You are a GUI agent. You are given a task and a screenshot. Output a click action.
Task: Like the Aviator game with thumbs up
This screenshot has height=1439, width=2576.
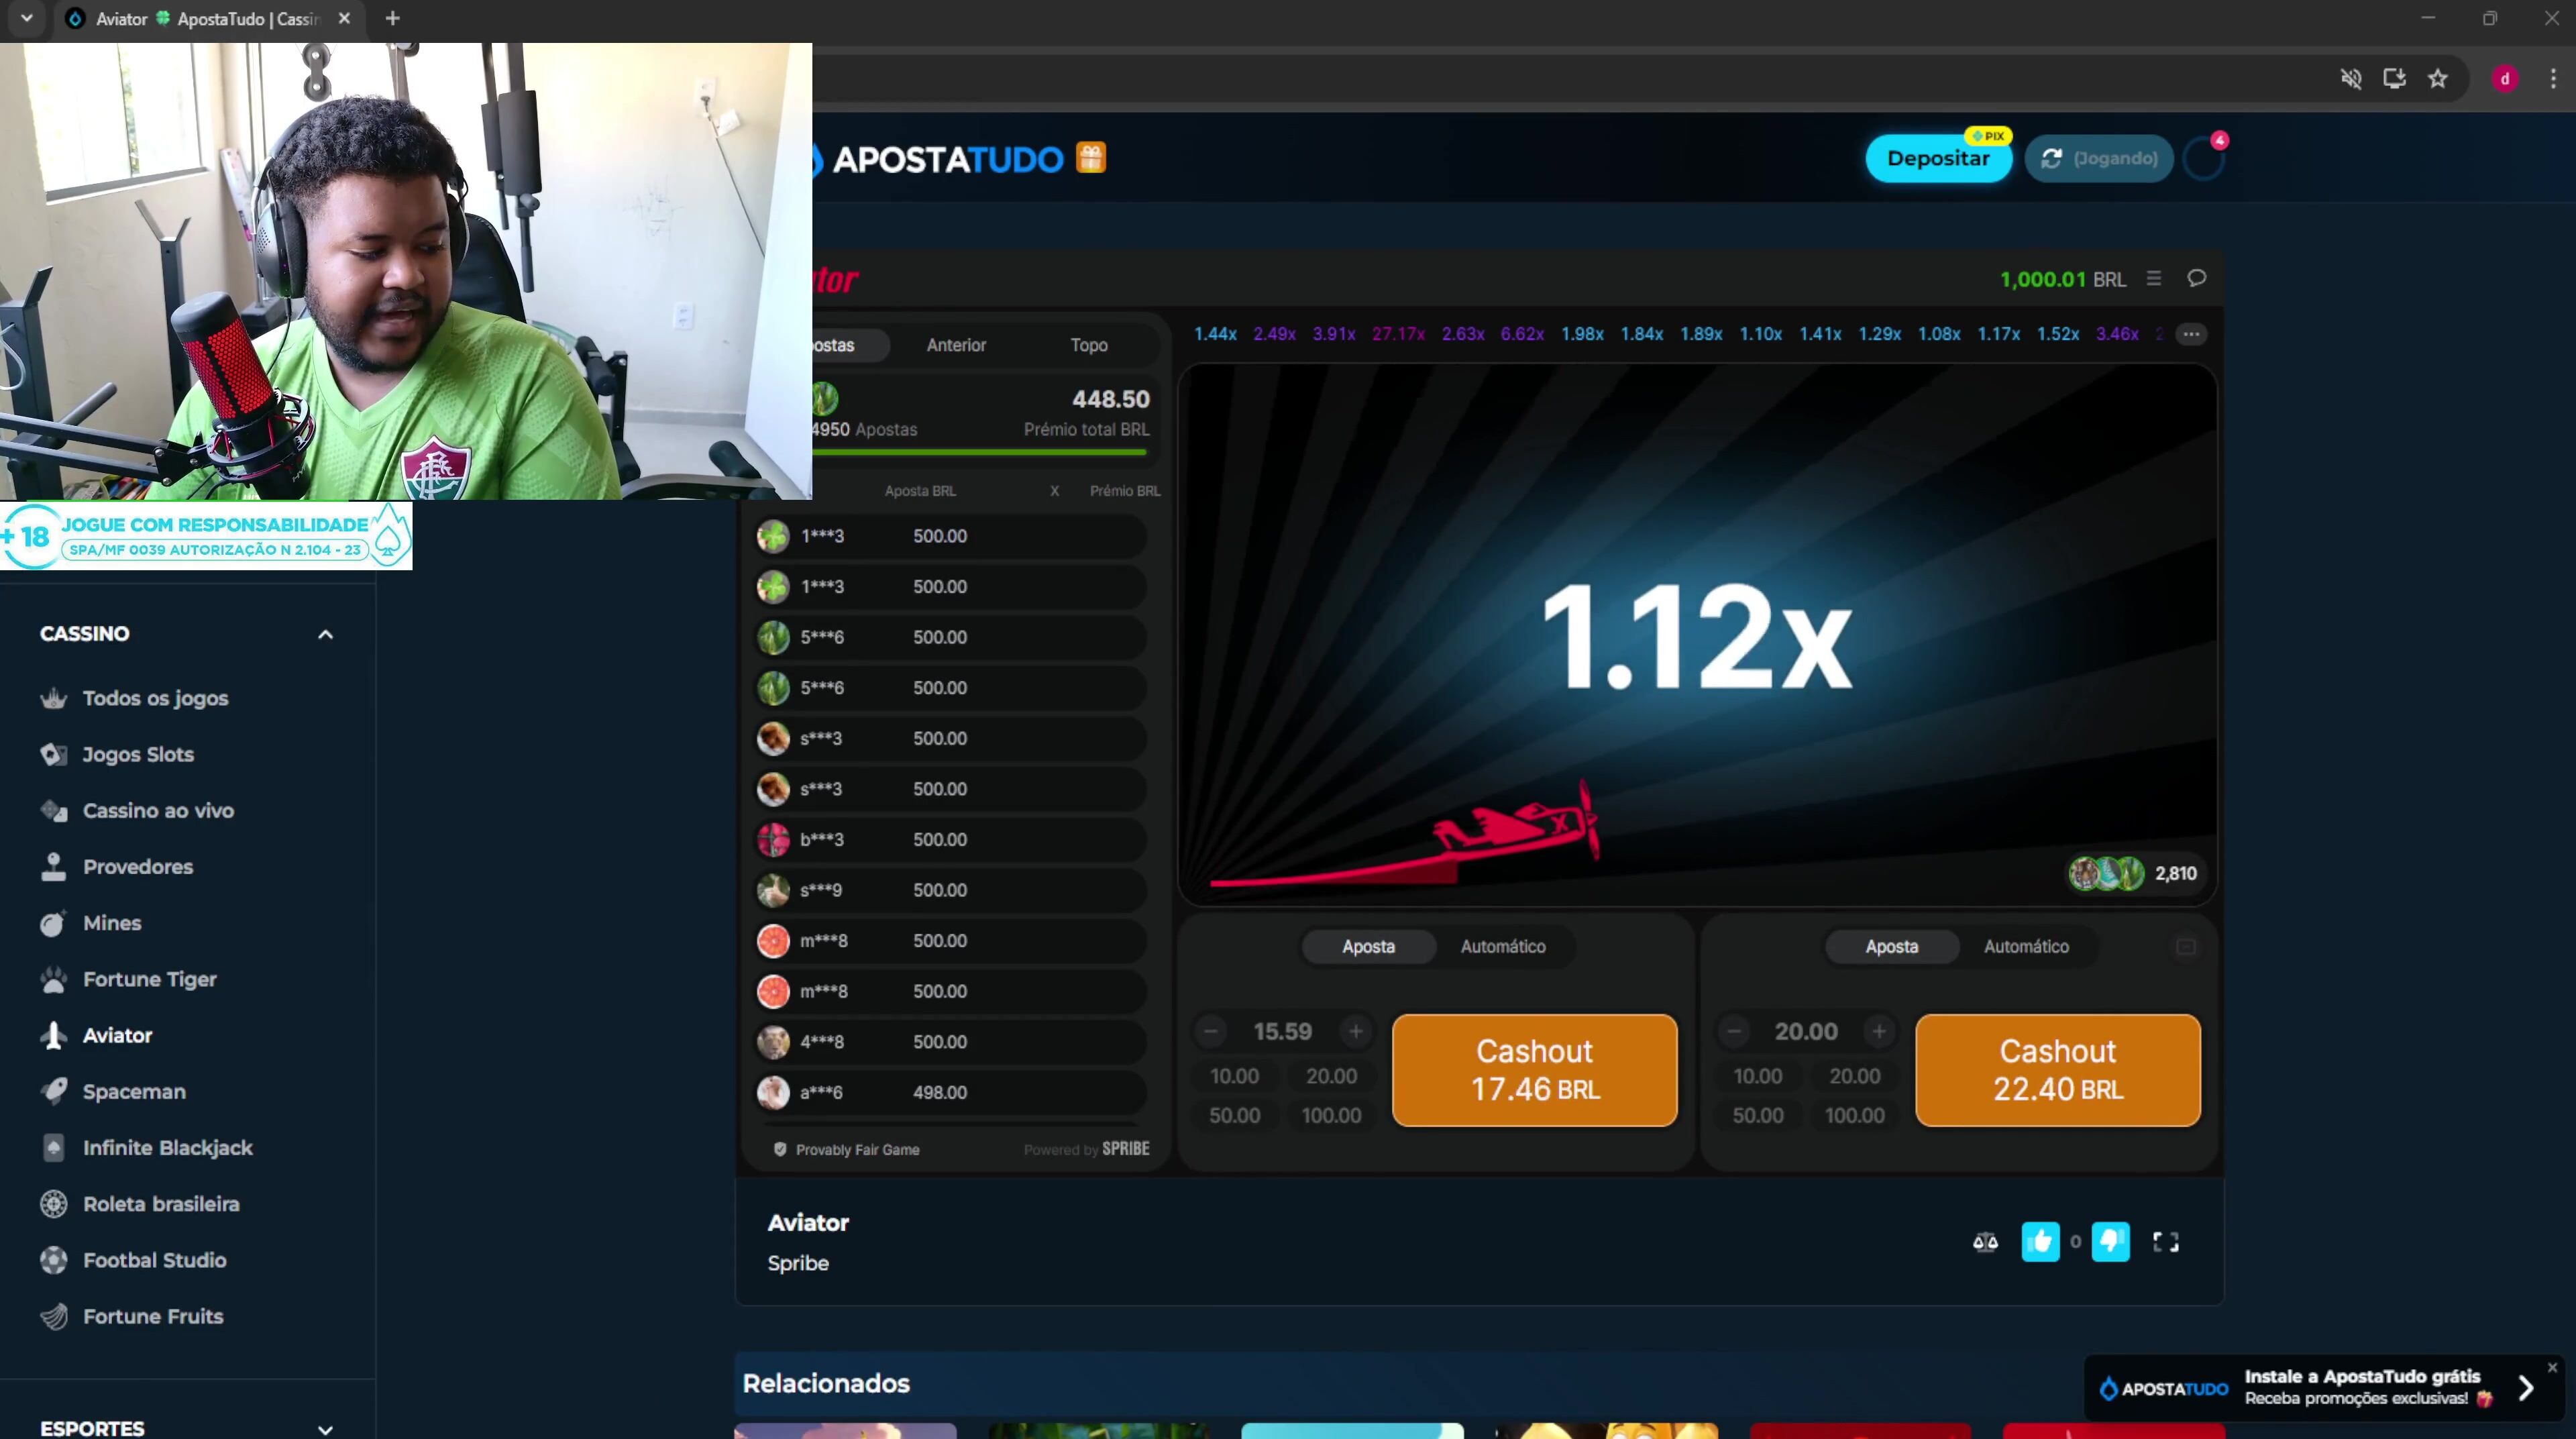(x=2040, y=1242)
